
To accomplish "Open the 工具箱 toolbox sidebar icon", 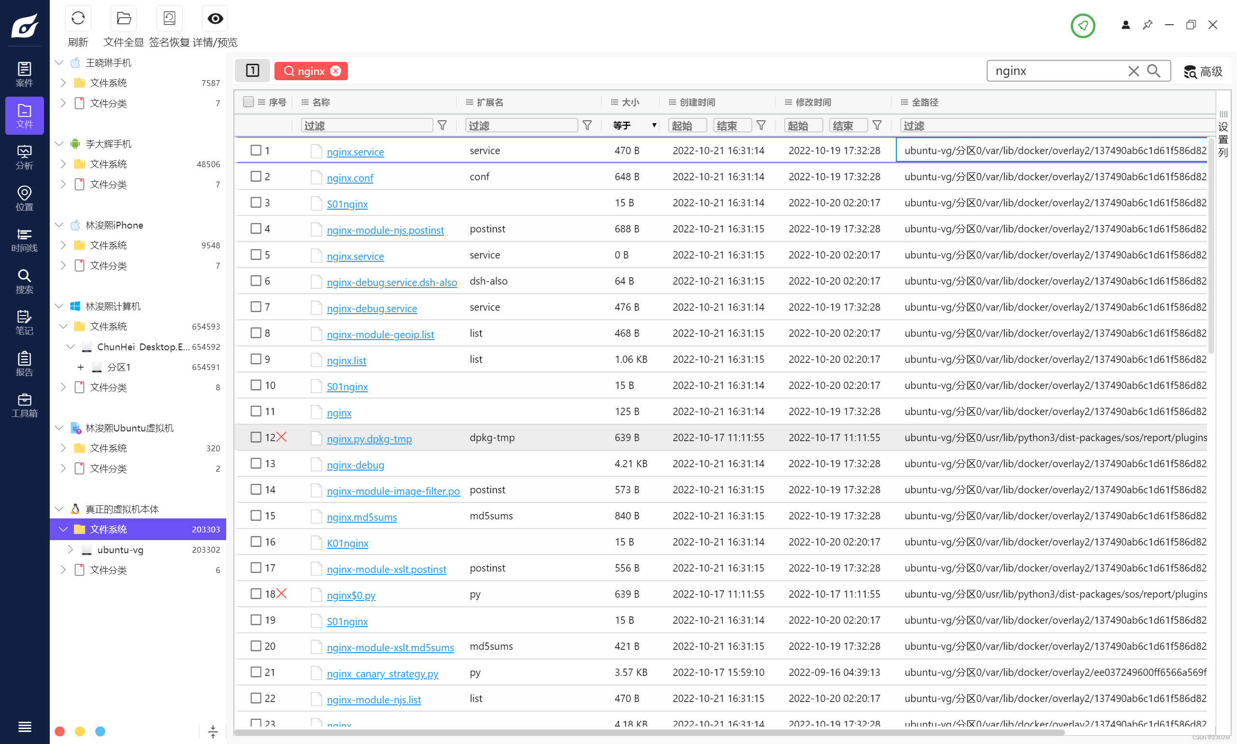I will [x=24, y=405].
